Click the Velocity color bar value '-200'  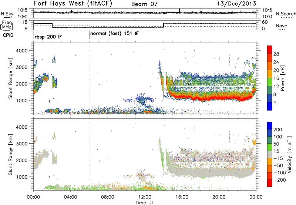280,180
